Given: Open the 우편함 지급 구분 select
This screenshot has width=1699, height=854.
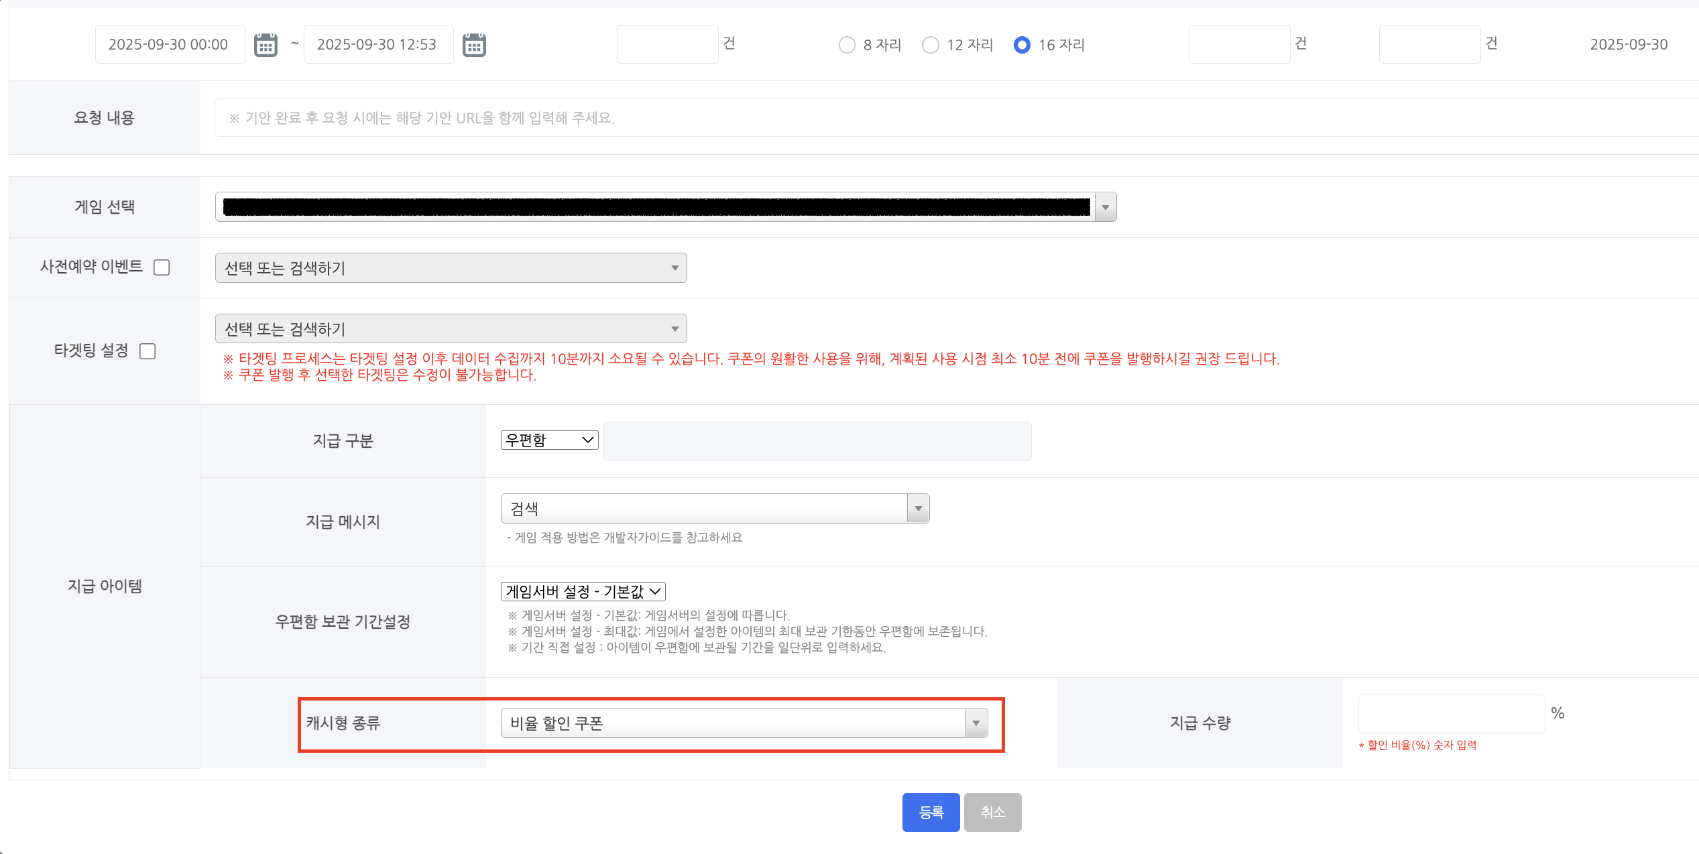Looking at the screenshot, I should (549, 440).
